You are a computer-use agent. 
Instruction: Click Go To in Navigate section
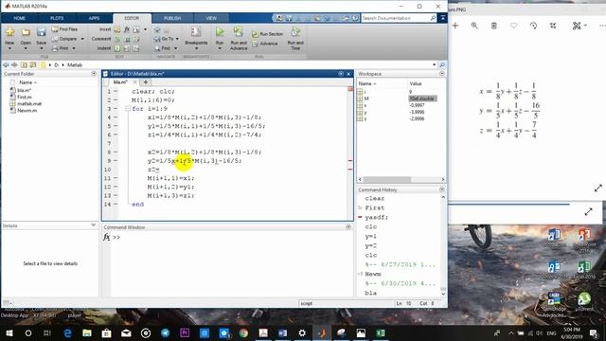coord(164,39)
